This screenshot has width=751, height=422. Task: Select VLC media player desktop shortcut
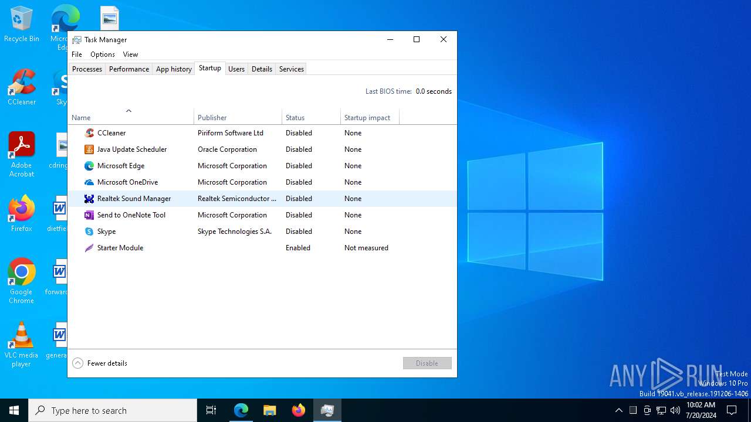22,345
